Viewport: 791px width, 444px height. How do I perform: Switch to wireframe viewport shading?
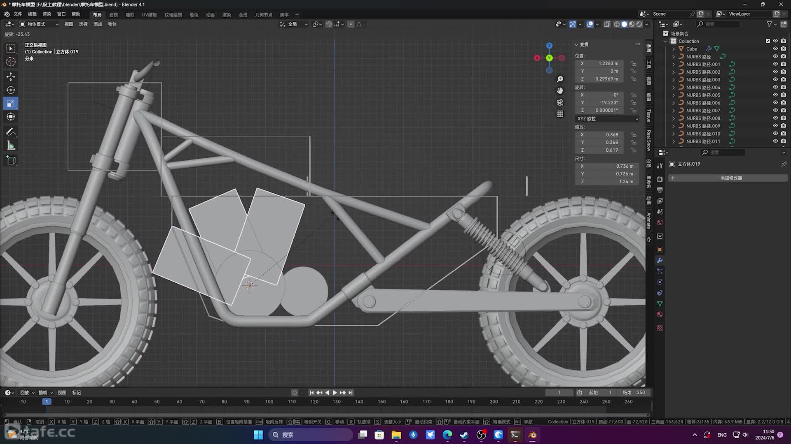click(617, 24)
